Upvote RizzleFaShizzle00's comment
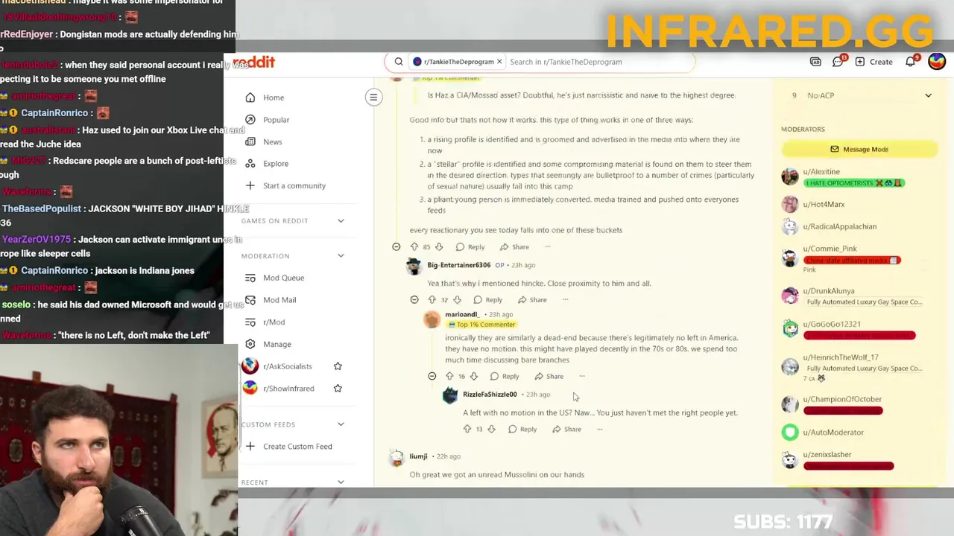954x536 pixels. tap(467, 430)
